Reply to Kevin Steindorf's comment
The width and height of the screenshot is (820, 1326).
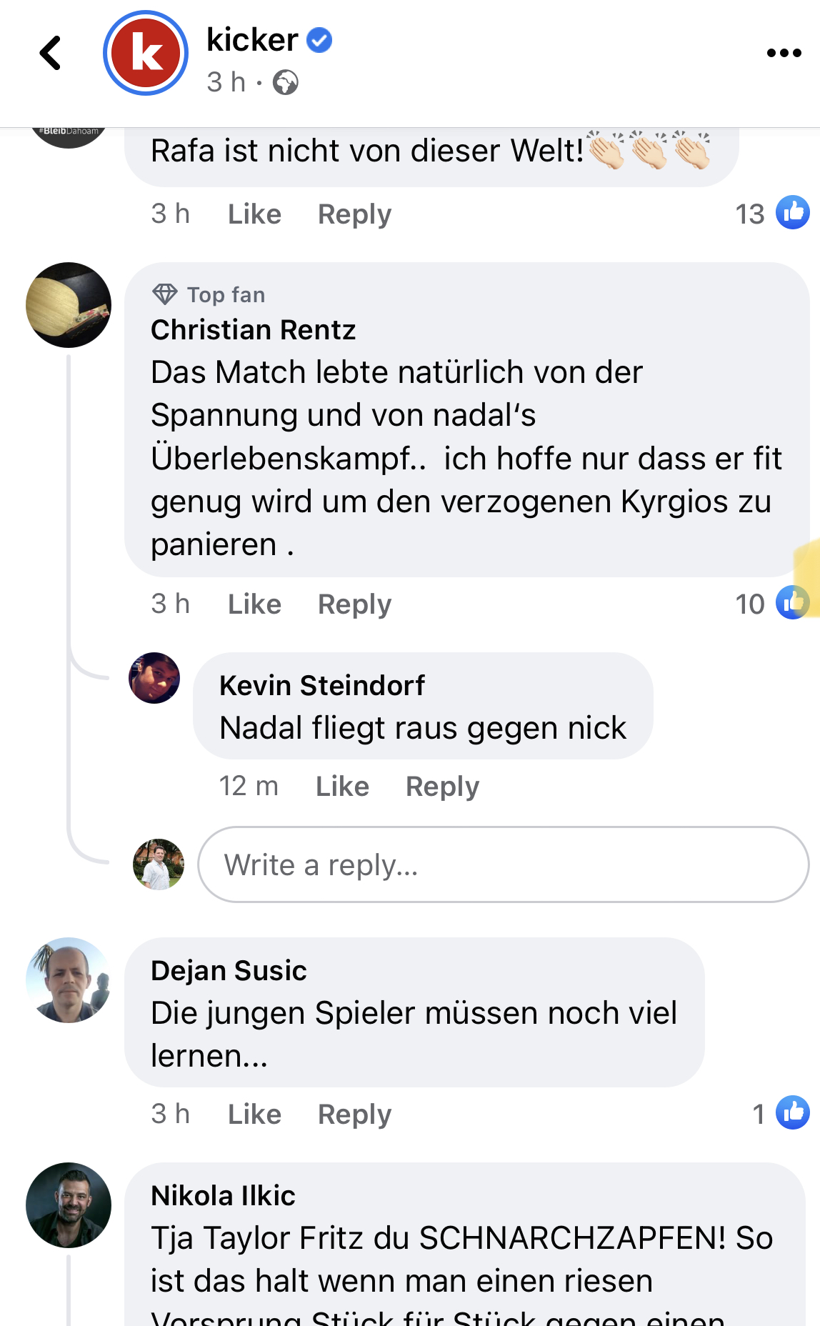pos(442,787)
